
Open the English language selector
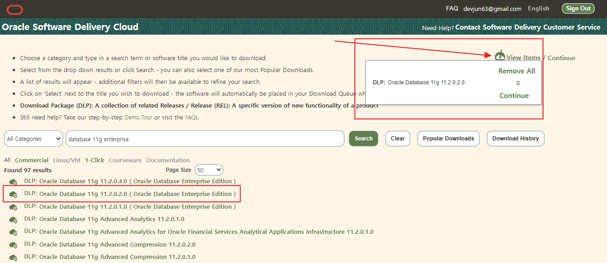point(538,8)
